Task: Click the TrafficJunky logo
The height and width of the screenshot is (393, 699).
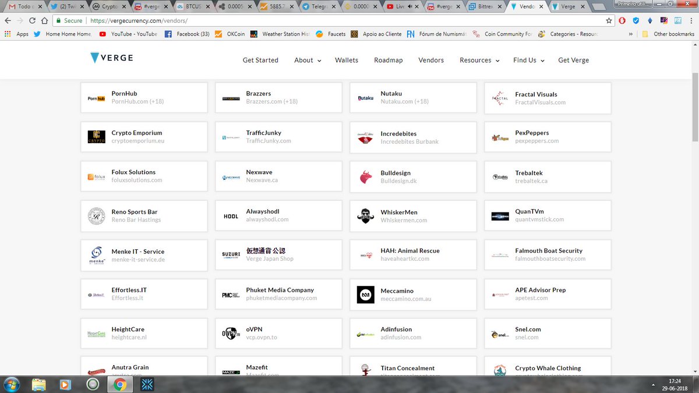Action: pyautogui.click(x=231, y=138)
